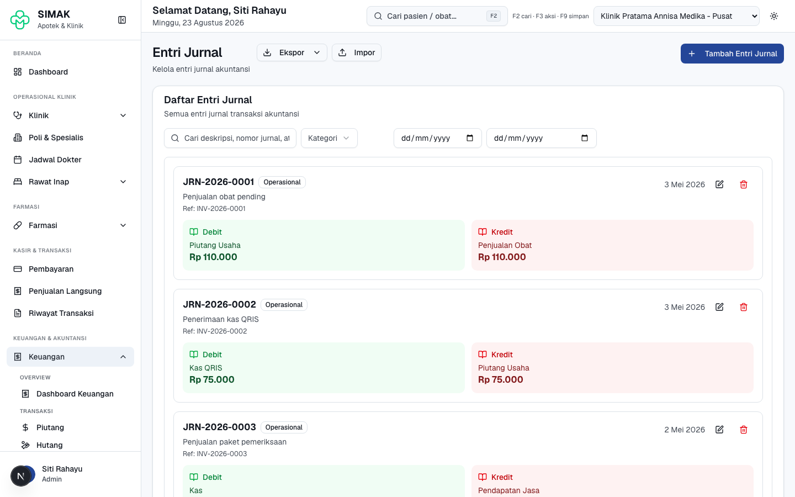Click the Operasional badge on JRN-2026-0003
This screenshot has width=795, height=497.
click(284, 427)
